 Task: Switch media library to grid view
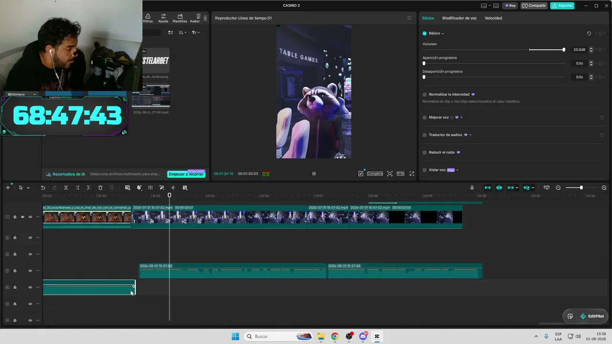coord(170,32)
